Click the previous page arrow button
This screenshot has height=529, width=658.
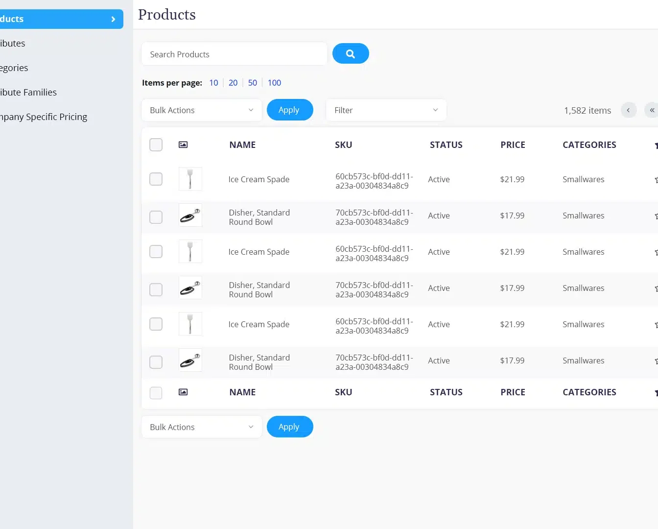pyautogui.click(x=628, y=110)
